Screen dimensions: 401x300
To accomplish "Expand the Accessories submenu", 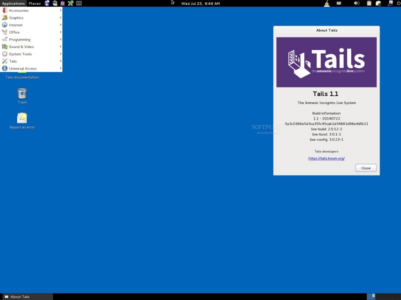I will click(x=19, y=11).
